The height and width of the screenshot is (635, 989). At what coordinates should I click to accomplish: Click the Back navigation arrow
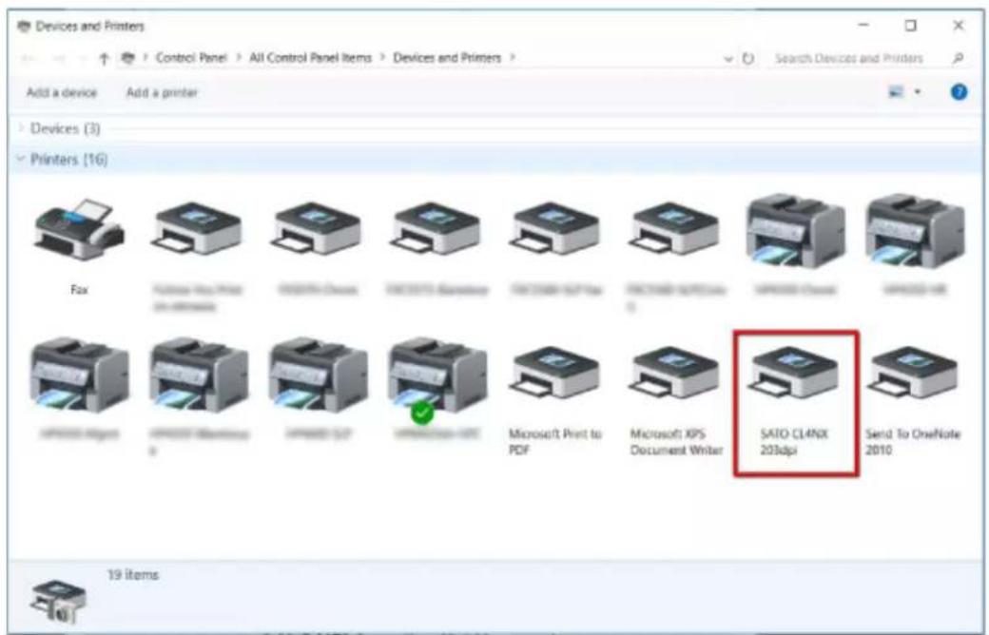coord(28,59)
